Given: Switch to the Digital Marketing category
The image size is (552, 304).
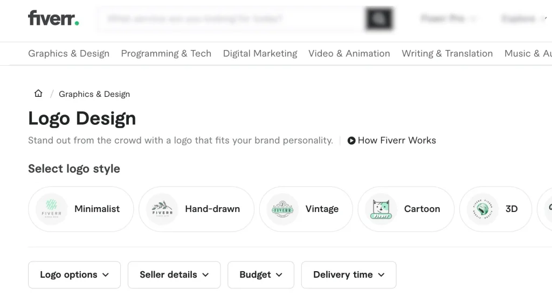Looking at the screenshot, I should (x=260, y=53).
